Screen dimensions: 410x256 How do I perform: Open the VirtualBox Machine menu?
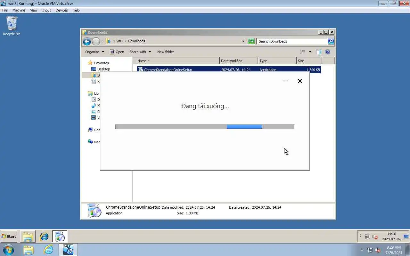click(x=19, y=10)
